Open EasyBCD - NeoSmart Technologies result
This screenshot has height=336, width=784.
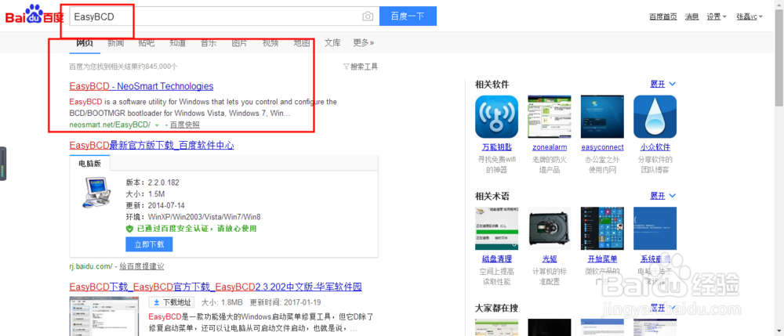[141, 86]
